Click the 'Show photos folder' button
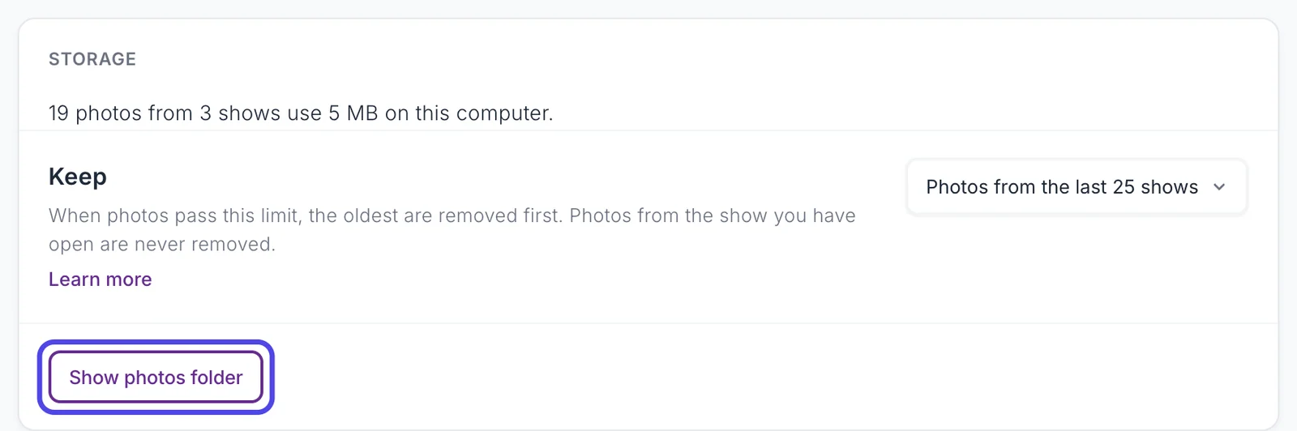The image size is (1297, 431). (156, 377)
